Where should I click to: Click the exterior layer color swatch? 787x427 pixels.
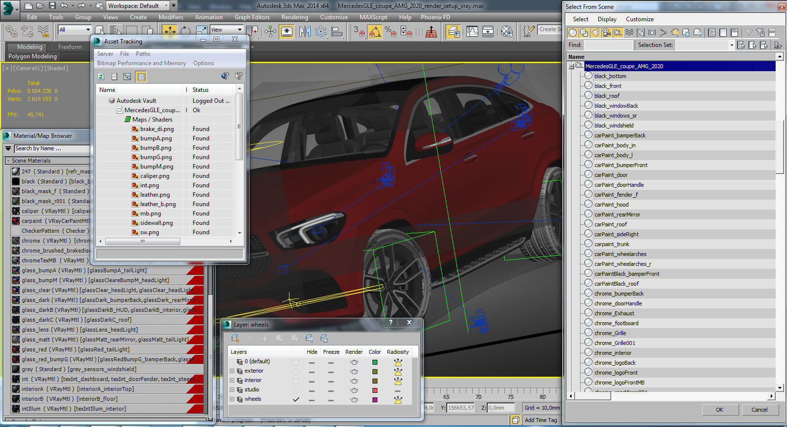[x=375, y=372]
